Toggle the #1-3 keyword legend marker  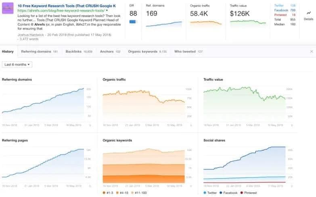click(105, 193)
